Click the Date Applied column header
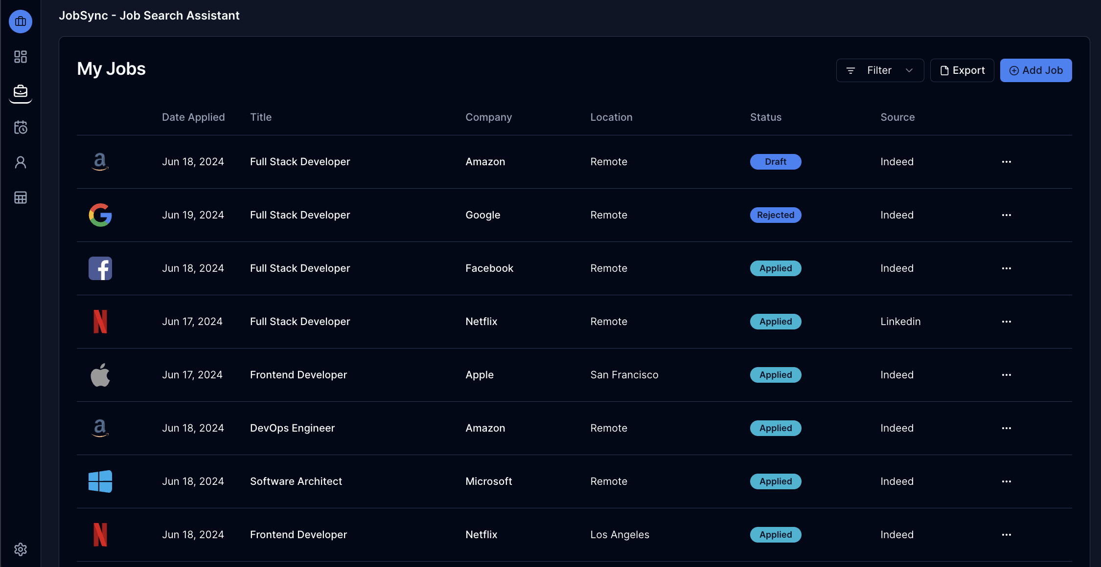1101x567 pixels. click(193, 117)
